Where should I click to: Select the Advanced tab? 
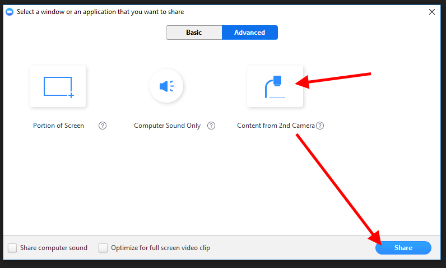pyautogui.click(x=249, y=33)
